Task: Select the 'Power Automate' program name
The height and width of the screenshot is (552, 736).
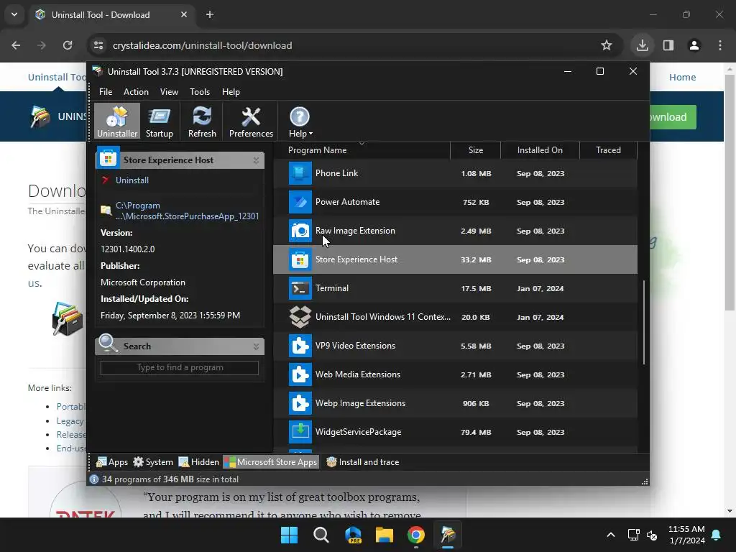Action: (347, 202)
